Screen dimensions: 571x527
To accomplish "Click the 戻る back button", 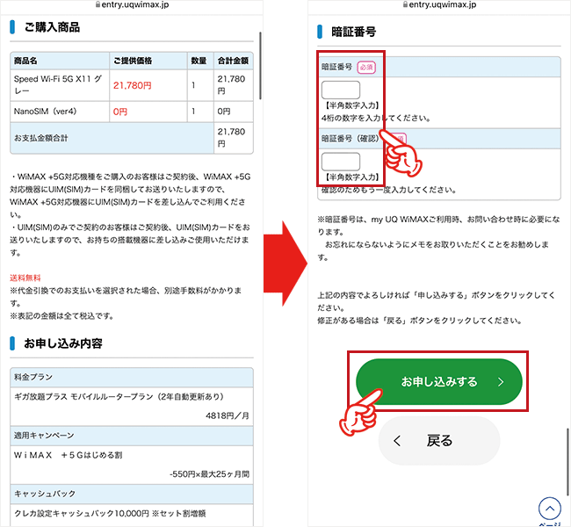I will tap(439, 441).
